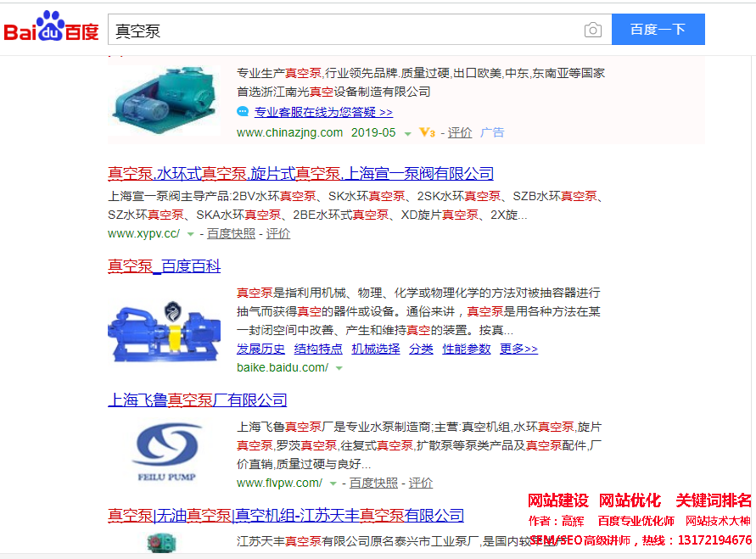Open 上海宣一泵阀有限公司 result title link
The height and width of the screenshot is (559, 756).
point(301,174)
